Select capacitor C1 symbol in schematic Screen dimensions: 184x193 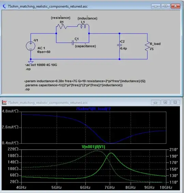click(73, 43)
